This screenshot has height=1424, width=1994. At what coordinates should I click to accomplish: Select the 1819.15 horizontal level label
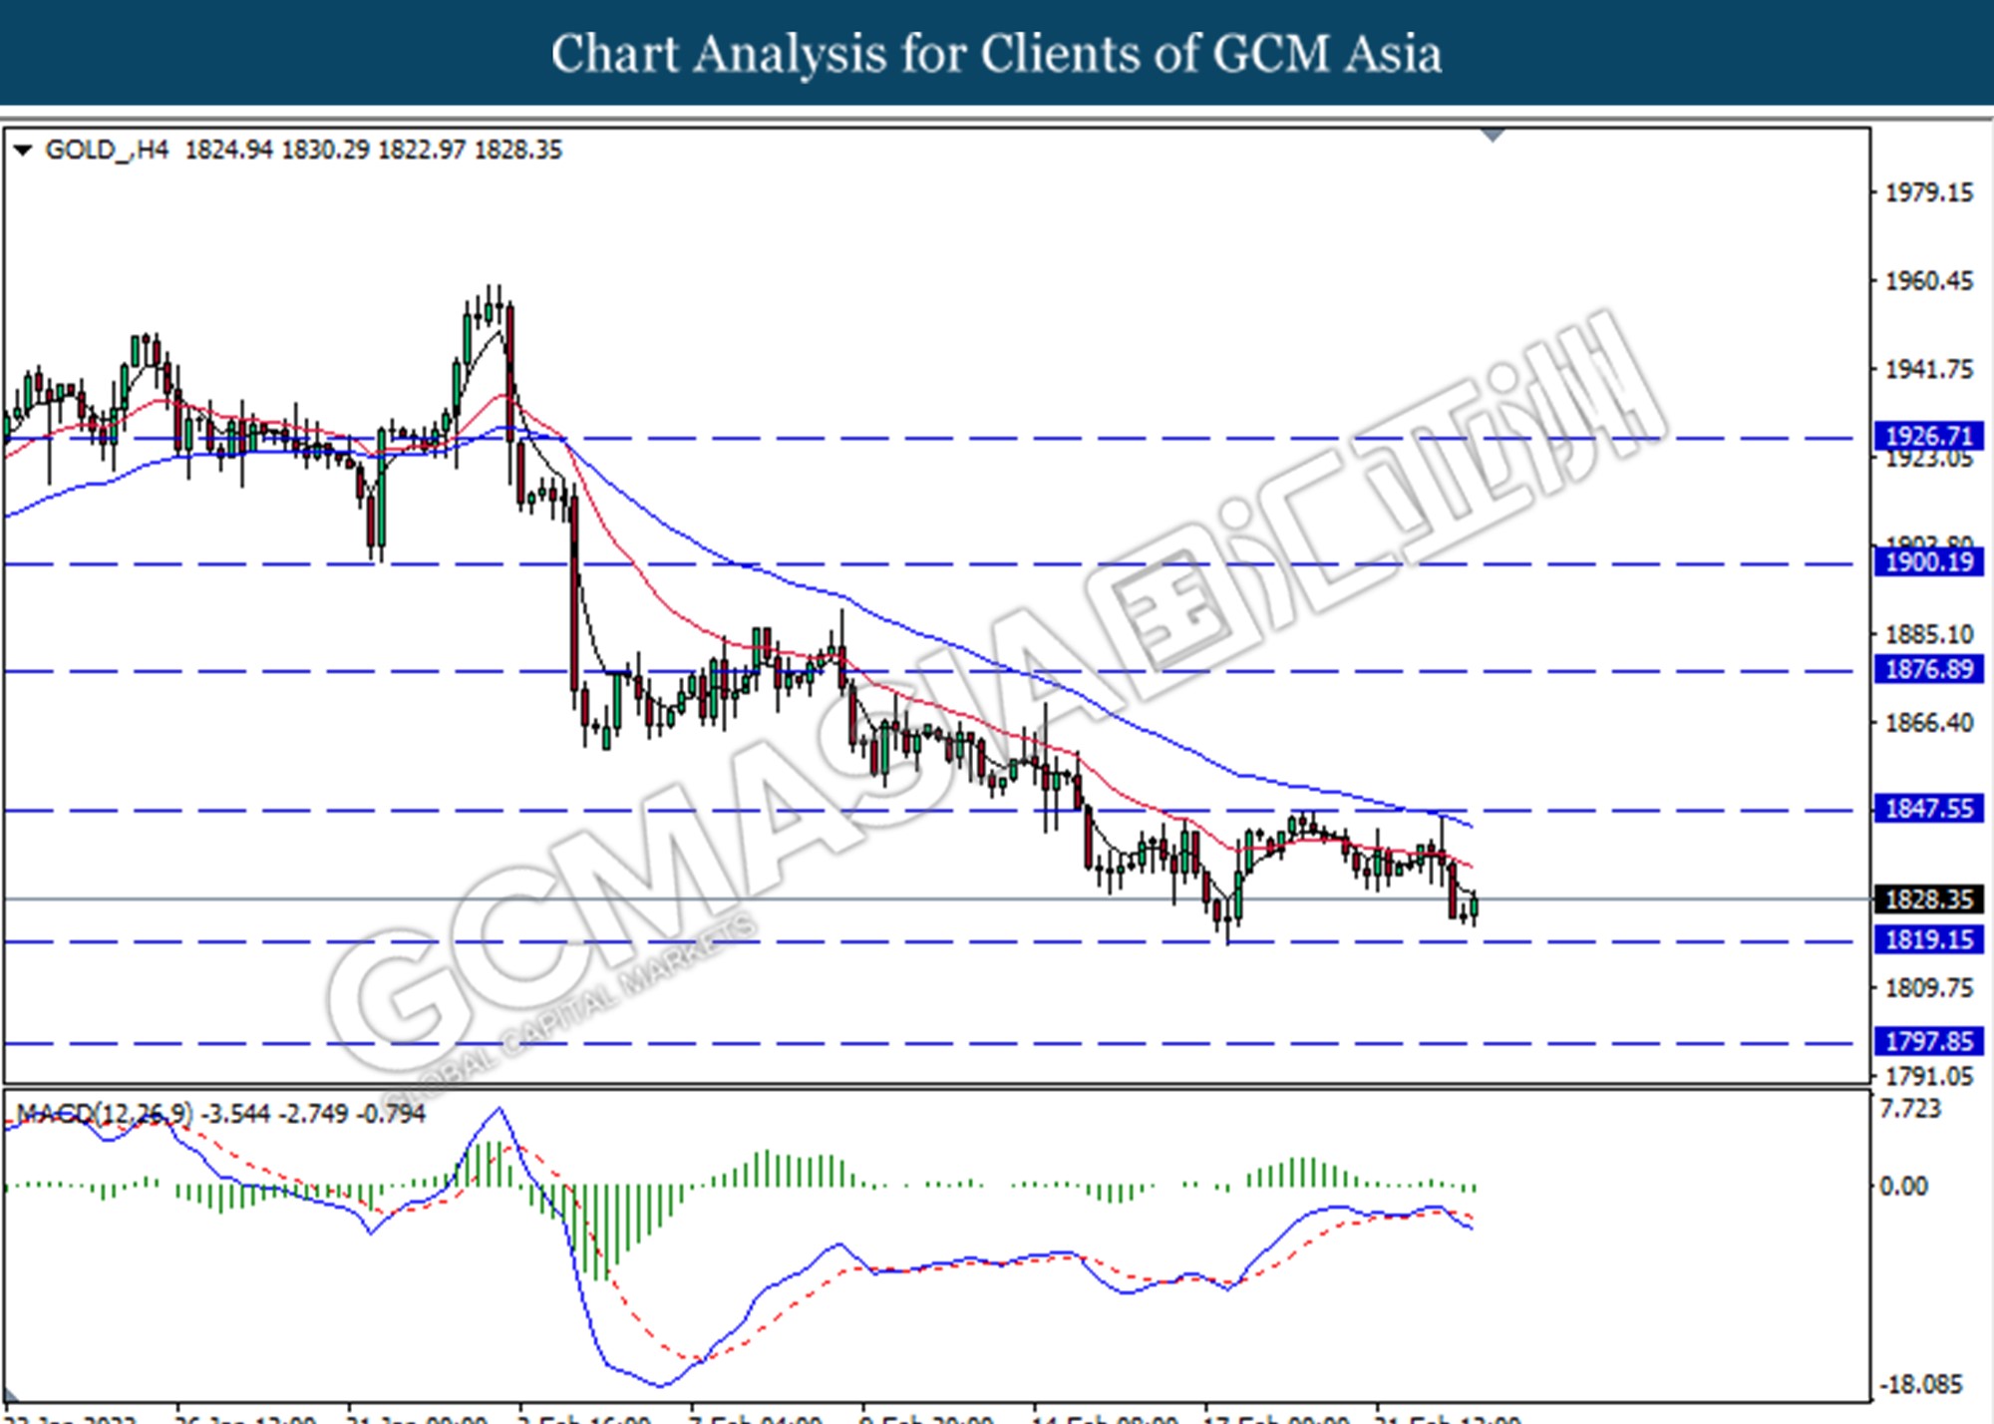[x=1928, y=939]
